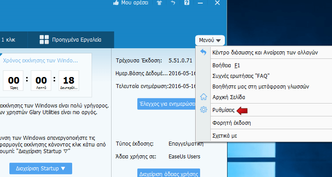Open the skin shirt icon in title bar
Image resolution: width=332 pixels, height=177 pixels.
(x=159, y=3)
